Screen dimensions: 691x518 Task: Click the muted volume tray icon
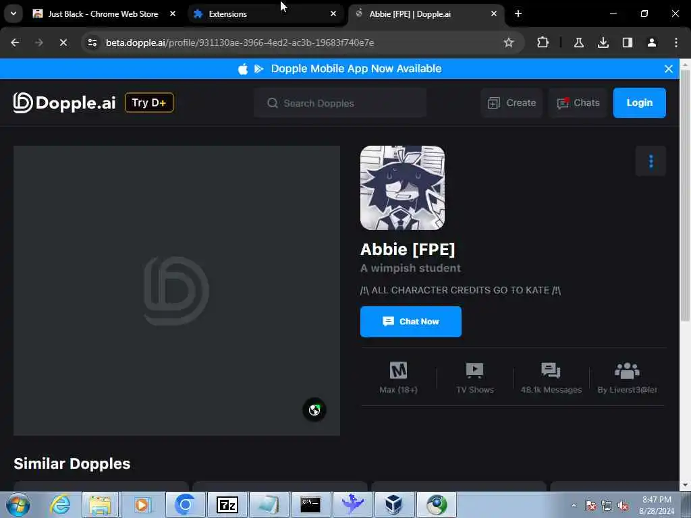pos(623,506)
